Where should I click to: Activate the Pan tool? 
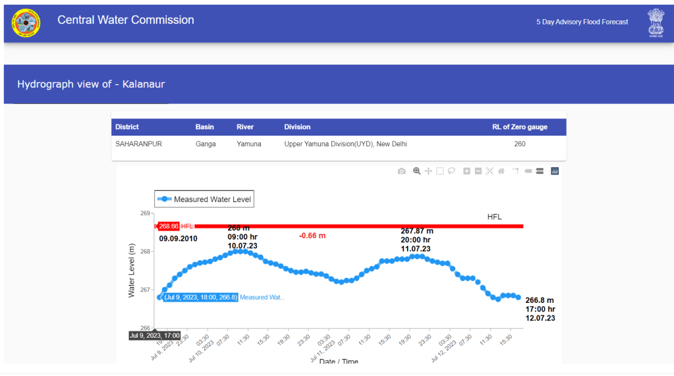pos(428,171)
